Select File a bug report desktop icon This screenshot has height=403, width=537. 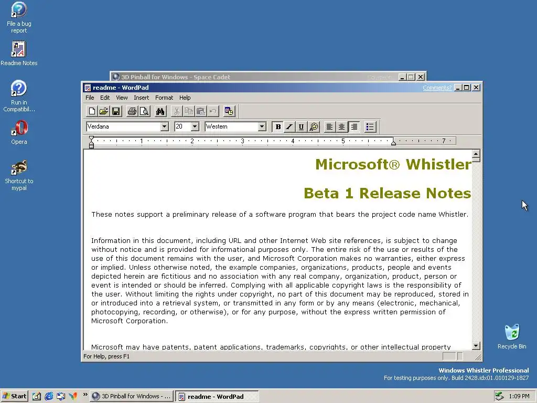(x=19, y=17)
